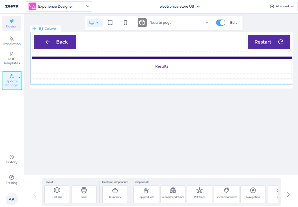Show more components with right arrow
The image size is (298, 207).
point(288,195)
